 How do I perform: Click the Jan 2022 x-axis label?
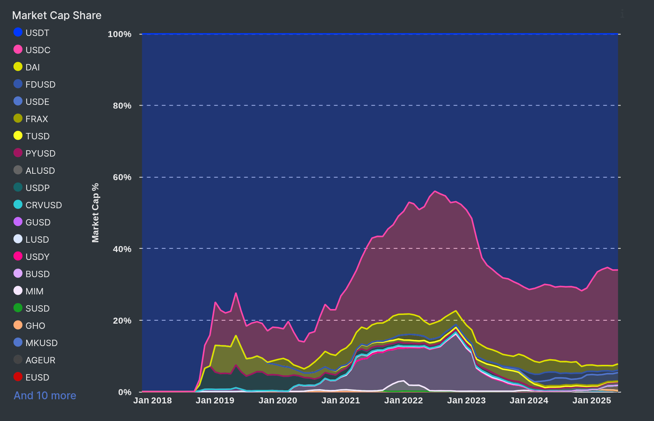coord(403,400)
